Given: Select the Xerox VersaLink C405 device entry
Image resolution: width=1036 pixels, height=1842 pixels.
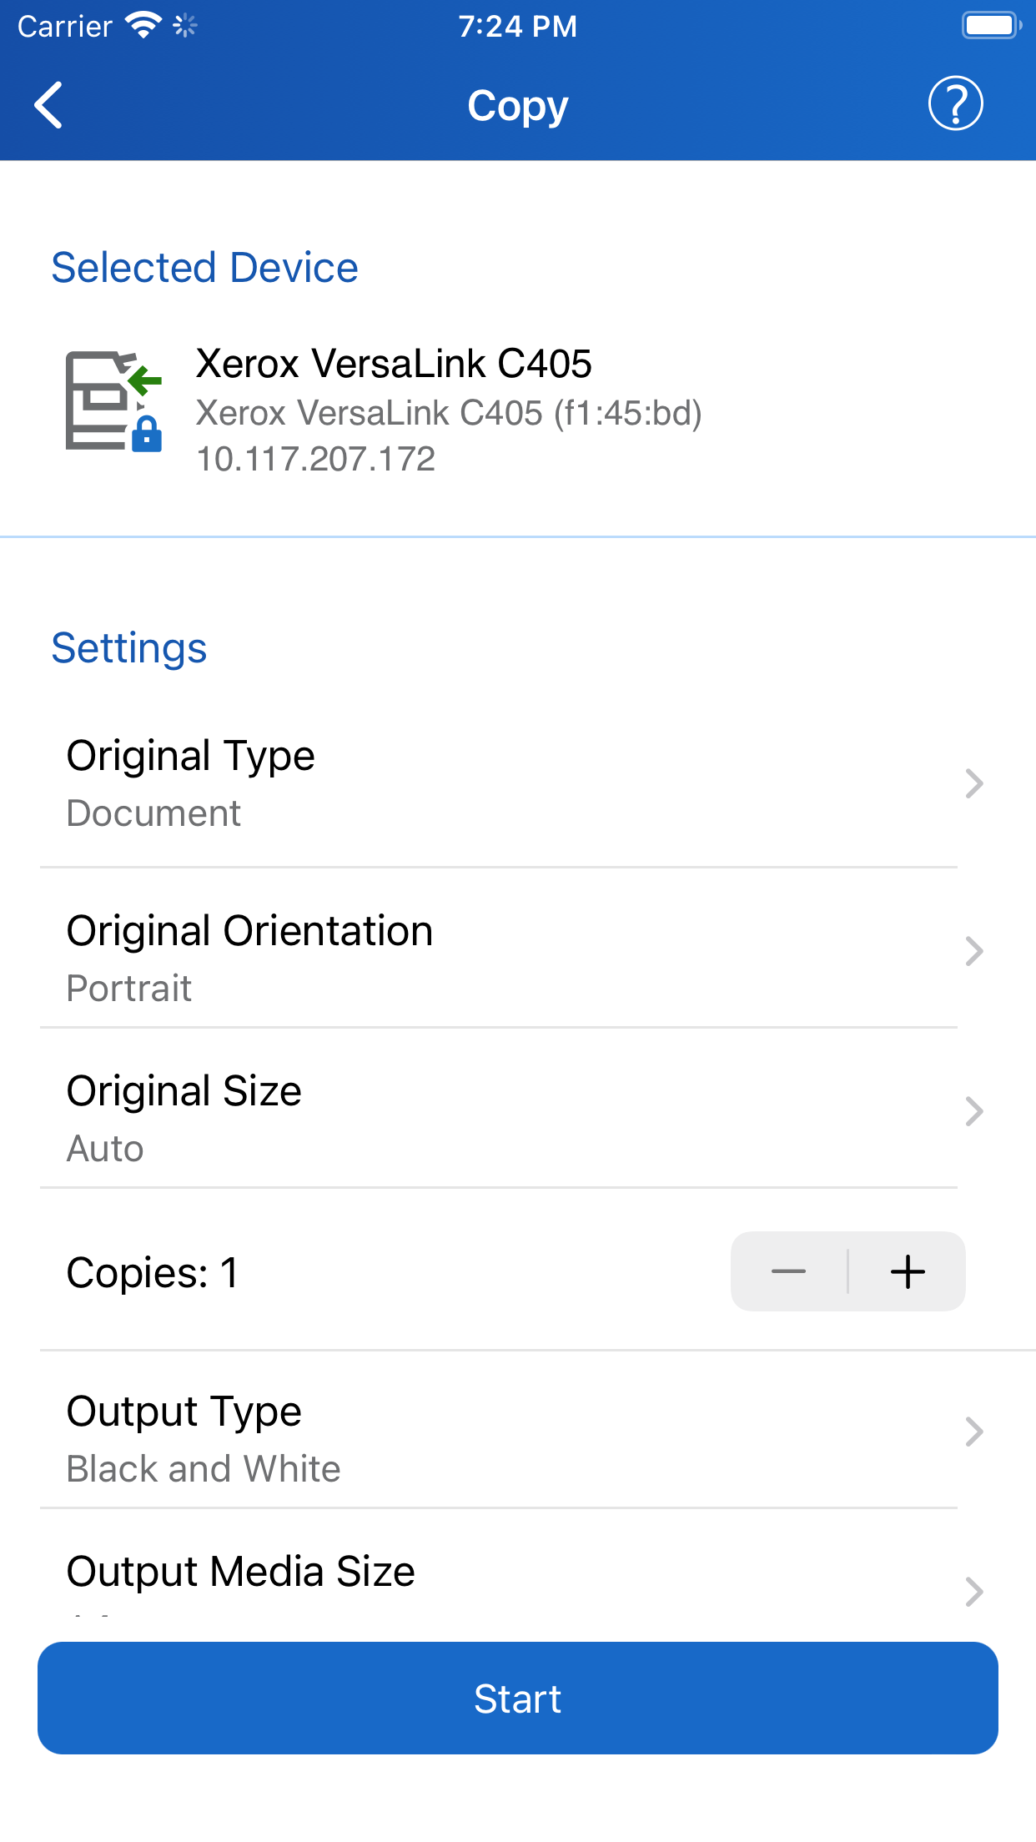Looking at the screenshot, I should coord(517,409).
